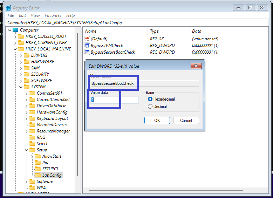Select the SETUPCL key in the tree
The height and width of the screenshot is (198, 273).
pos(50,169)
